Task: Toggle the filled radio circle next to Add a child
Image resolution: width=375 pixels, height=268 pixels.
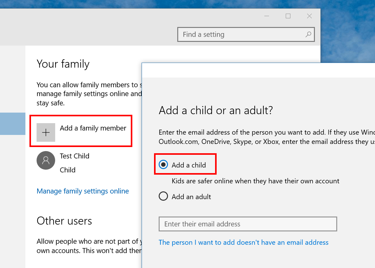Action: point(163,165)
